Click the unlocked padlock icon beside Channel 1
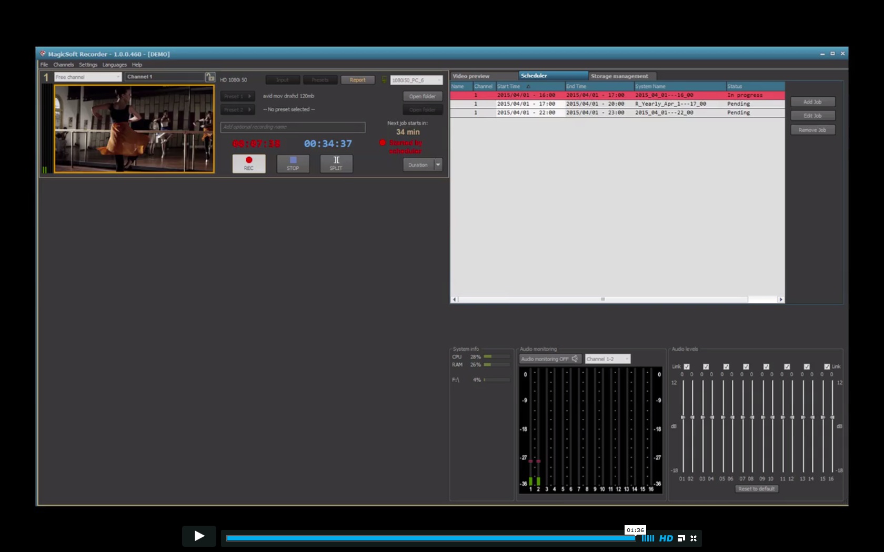The height and width of the screenshot is (552, 884). (x=210, y=76)
